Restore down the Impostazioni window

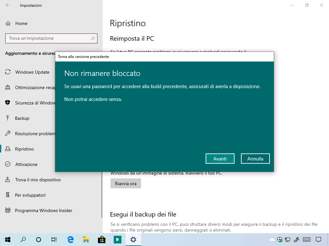(307, 5)
